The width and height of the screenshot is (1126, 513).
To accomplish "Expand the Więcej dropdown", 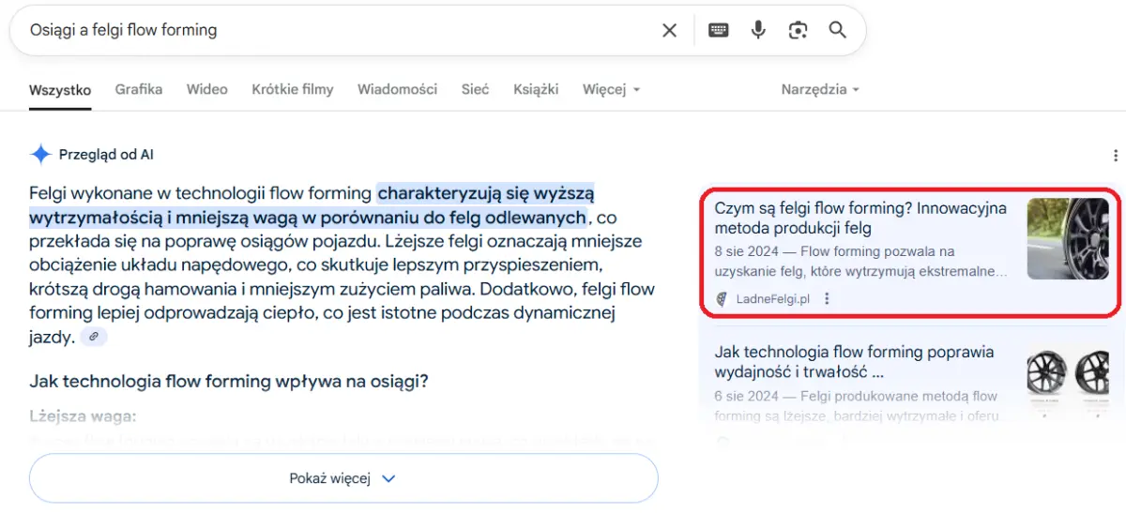I will point(611,90).
